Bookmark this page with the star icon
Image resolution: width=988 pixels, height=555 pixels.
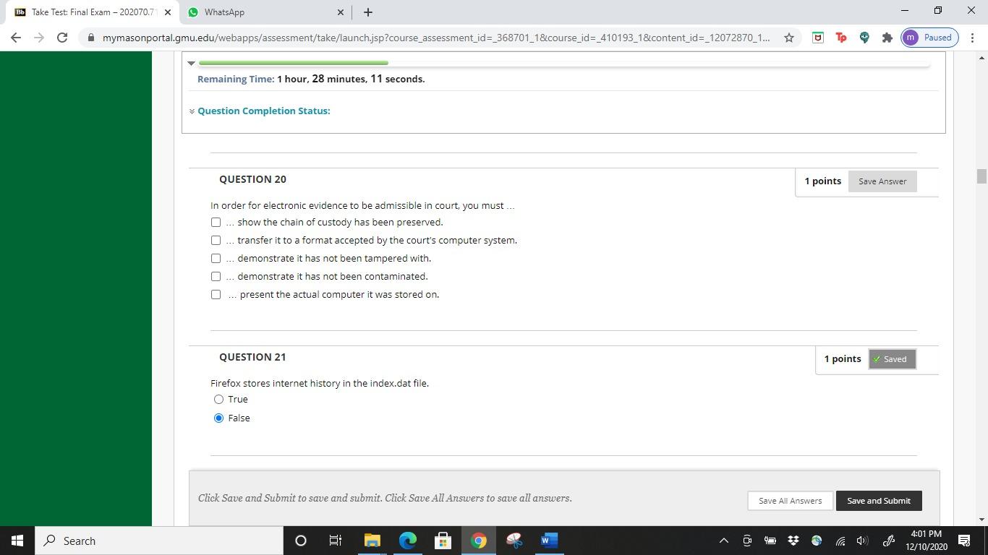[x=789, y=38]
